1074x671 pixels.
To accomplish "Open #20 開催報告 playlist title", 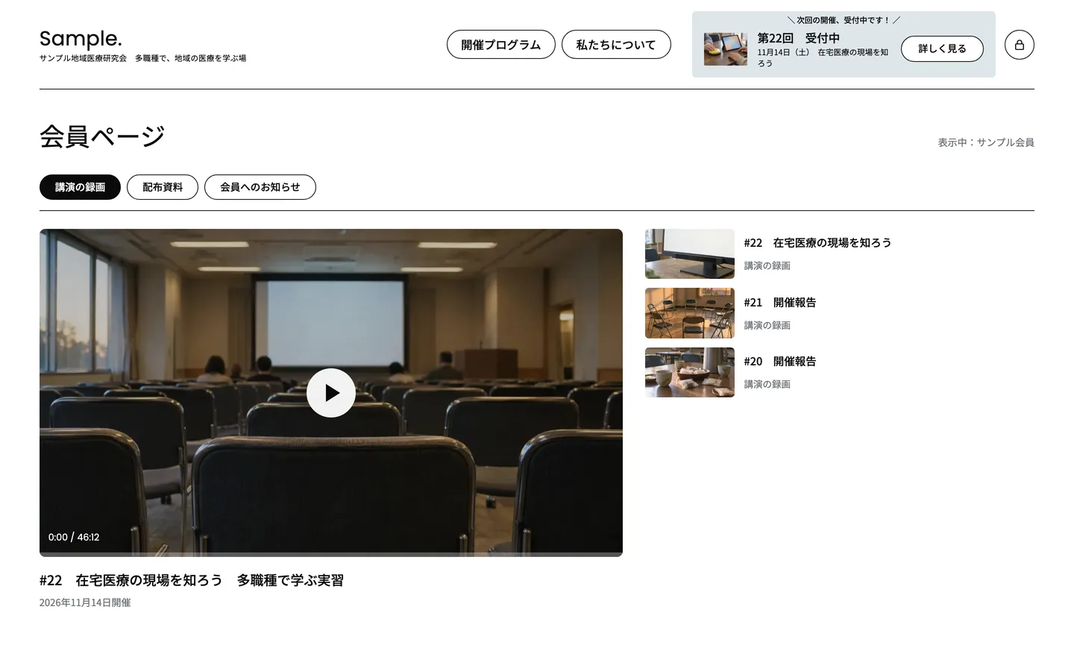I will click(x=780, y=361).
